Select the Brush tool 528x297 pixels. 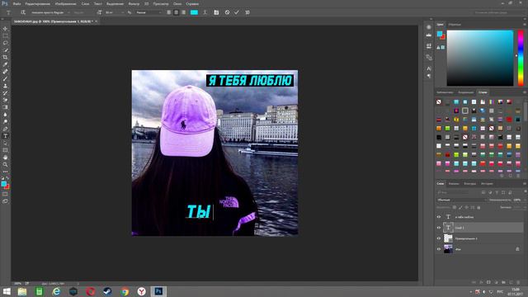(x=5, y=79)
